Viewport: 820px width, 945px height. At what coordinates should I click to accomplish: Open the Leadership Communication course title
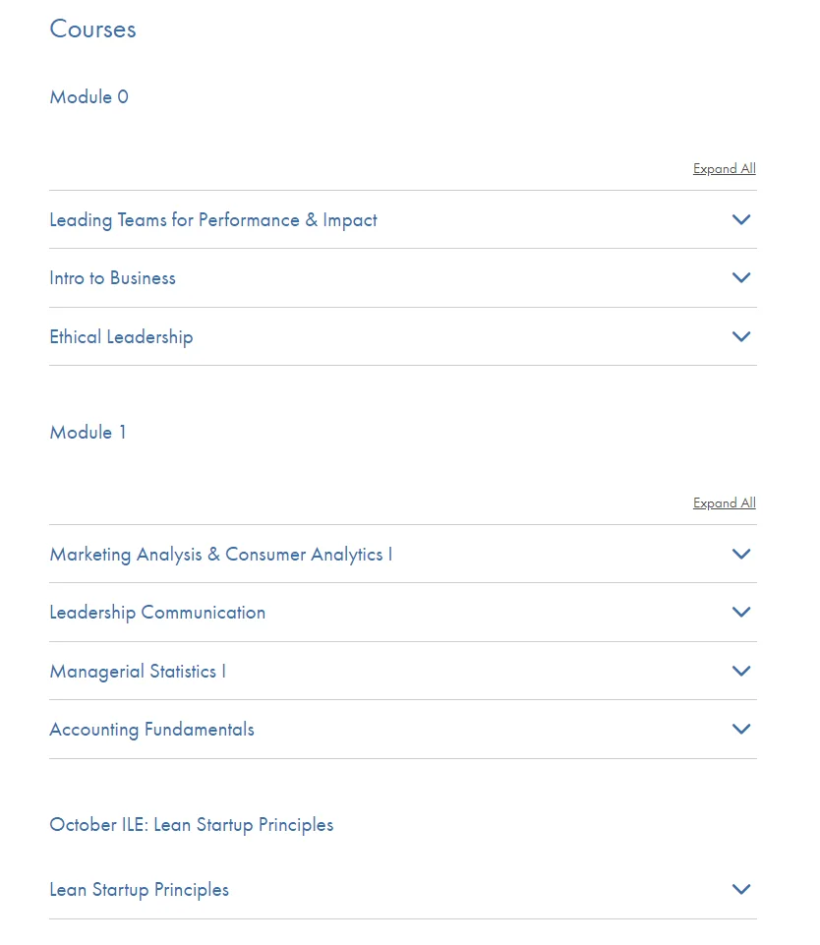pyautogui.click(x=157, y=613)
